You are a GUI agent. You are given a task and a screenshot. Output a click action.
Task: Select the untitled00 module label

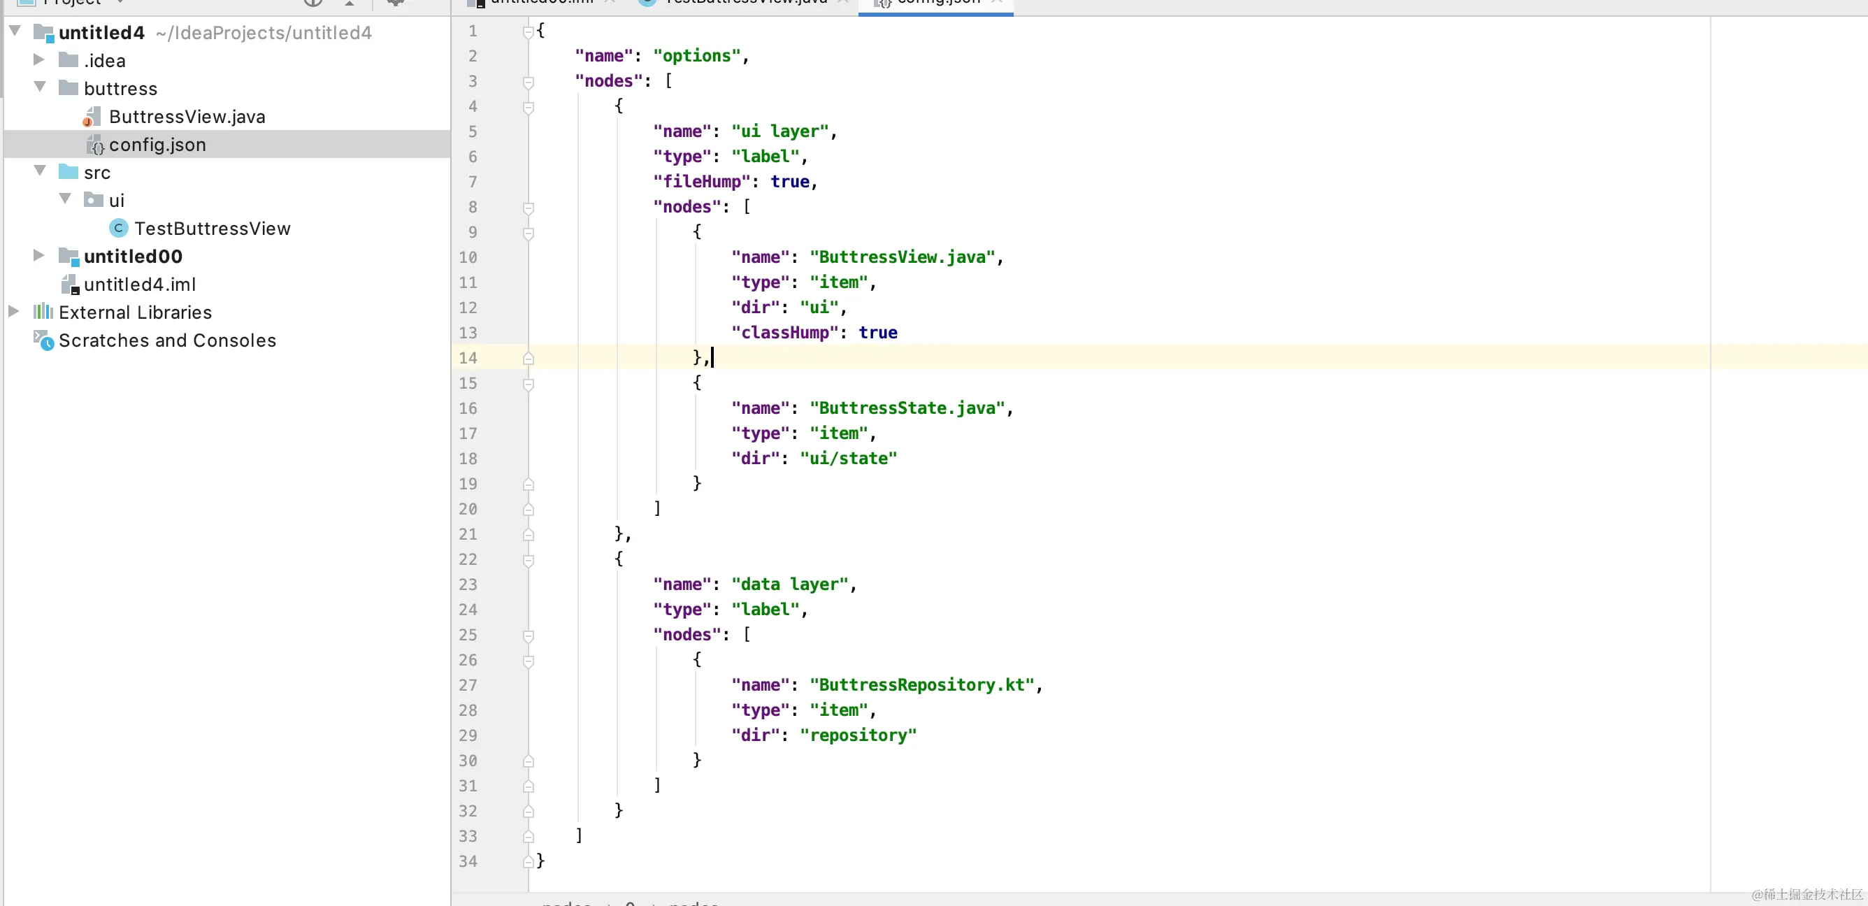[x=134, y=256]
